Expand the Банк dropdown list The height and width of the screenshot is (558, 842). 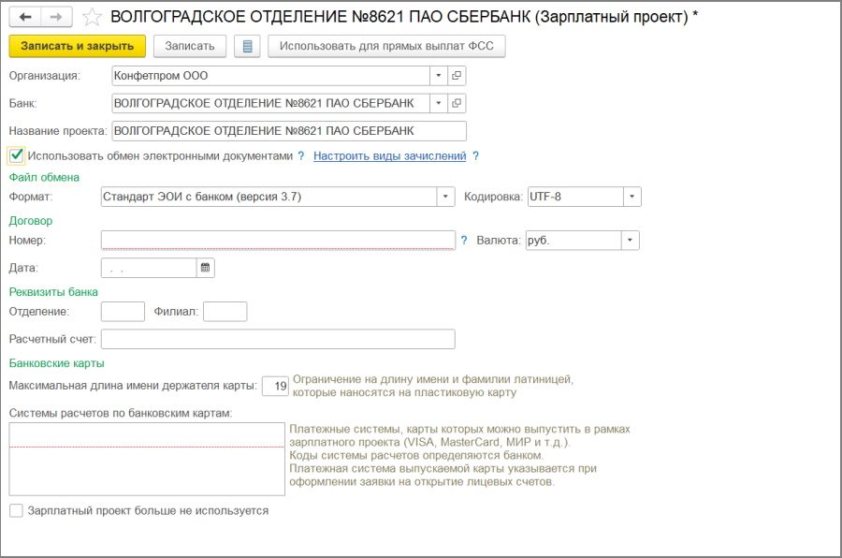(x=438, y=103)
